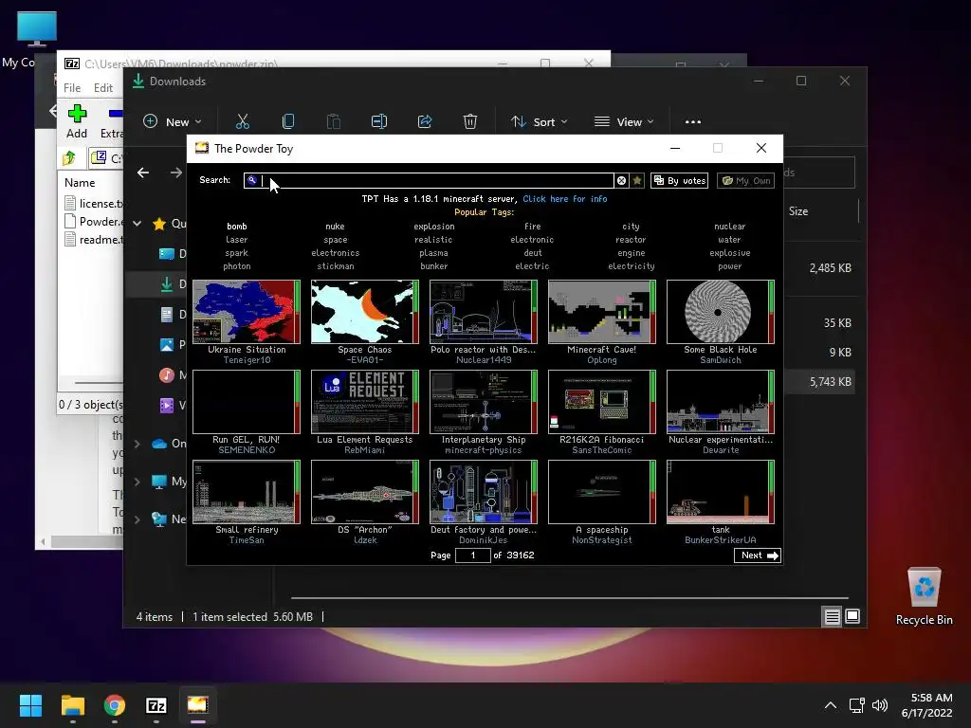This screenshot has width=971, height=728.
Task: Clear the search field with the X icon
Action: (x=621, y=180)
